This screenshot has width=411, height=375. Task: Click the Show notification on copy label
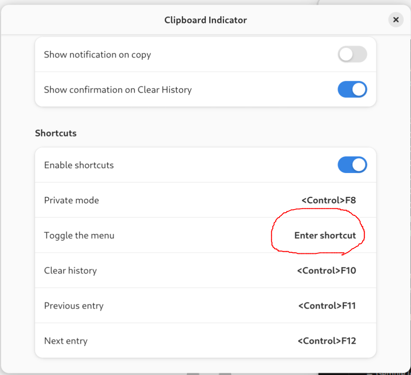point(98,55)
